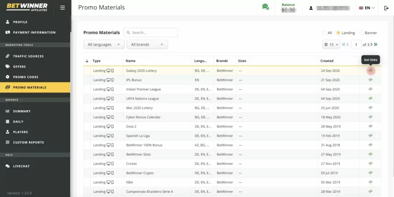Get links for Galaxy 2020 Lottery
Screen dimensions: 394x197
click(x=371, y=71)
